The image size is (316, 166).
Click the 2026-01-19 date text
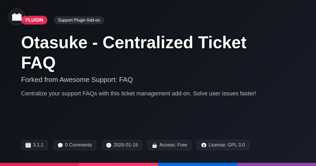[x=126, y=145]
